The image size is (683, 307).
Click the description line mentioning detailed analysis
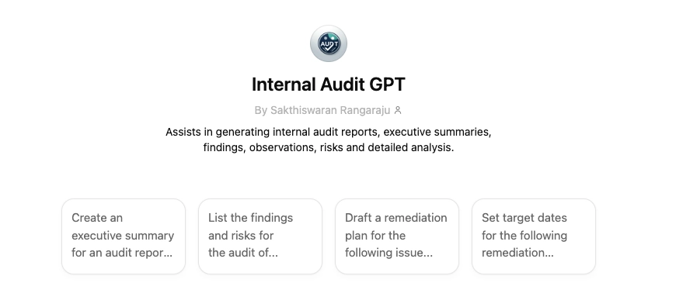click(329, 147)
